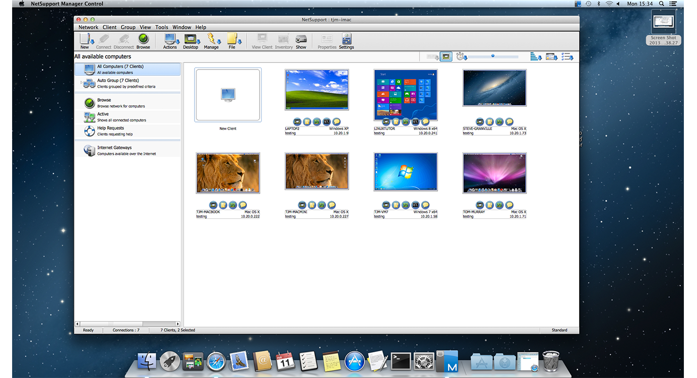Toggle thumbnail view mode button

(x=446, y=56)
